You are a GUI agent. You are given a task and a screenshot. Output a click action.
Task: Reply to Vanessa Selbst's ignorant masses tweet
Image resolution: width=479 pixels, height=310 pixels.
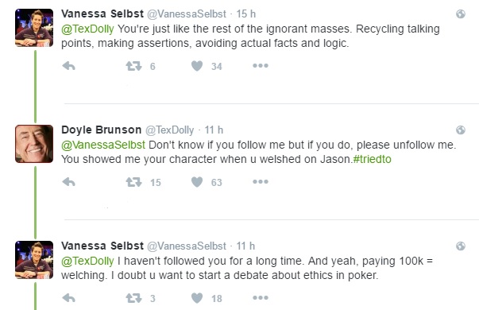pyautogui.click(x=69, y=66)
